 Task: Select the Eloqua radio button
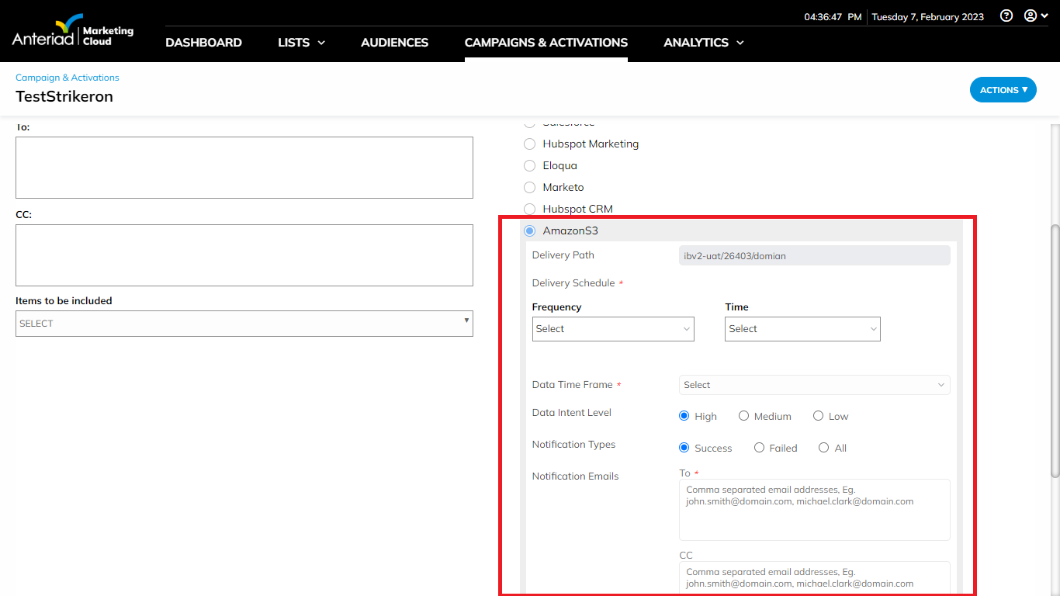529,165
